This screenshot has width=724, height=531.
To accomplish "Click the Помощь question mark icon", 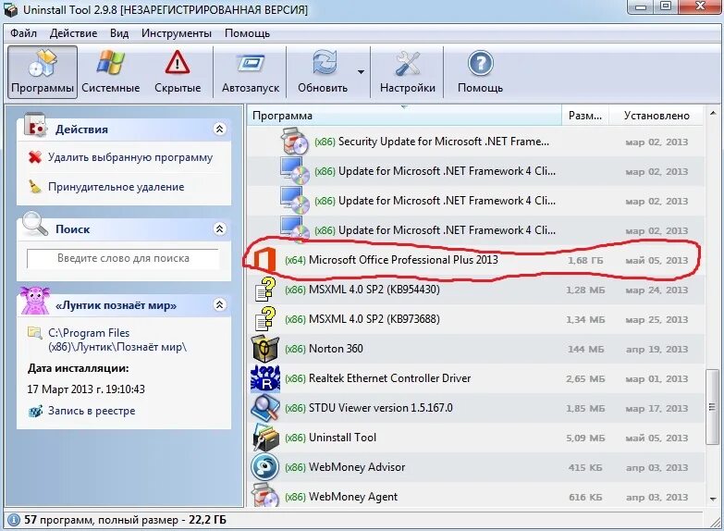I will coord(480,63).
